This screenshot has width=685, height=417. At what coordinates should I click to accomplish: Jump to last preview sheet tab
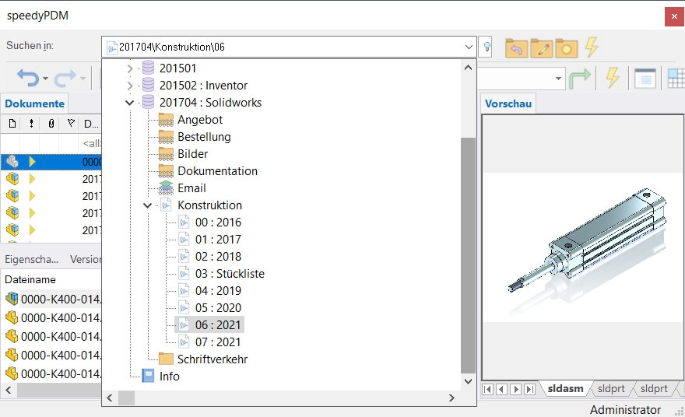coord(530,389)
